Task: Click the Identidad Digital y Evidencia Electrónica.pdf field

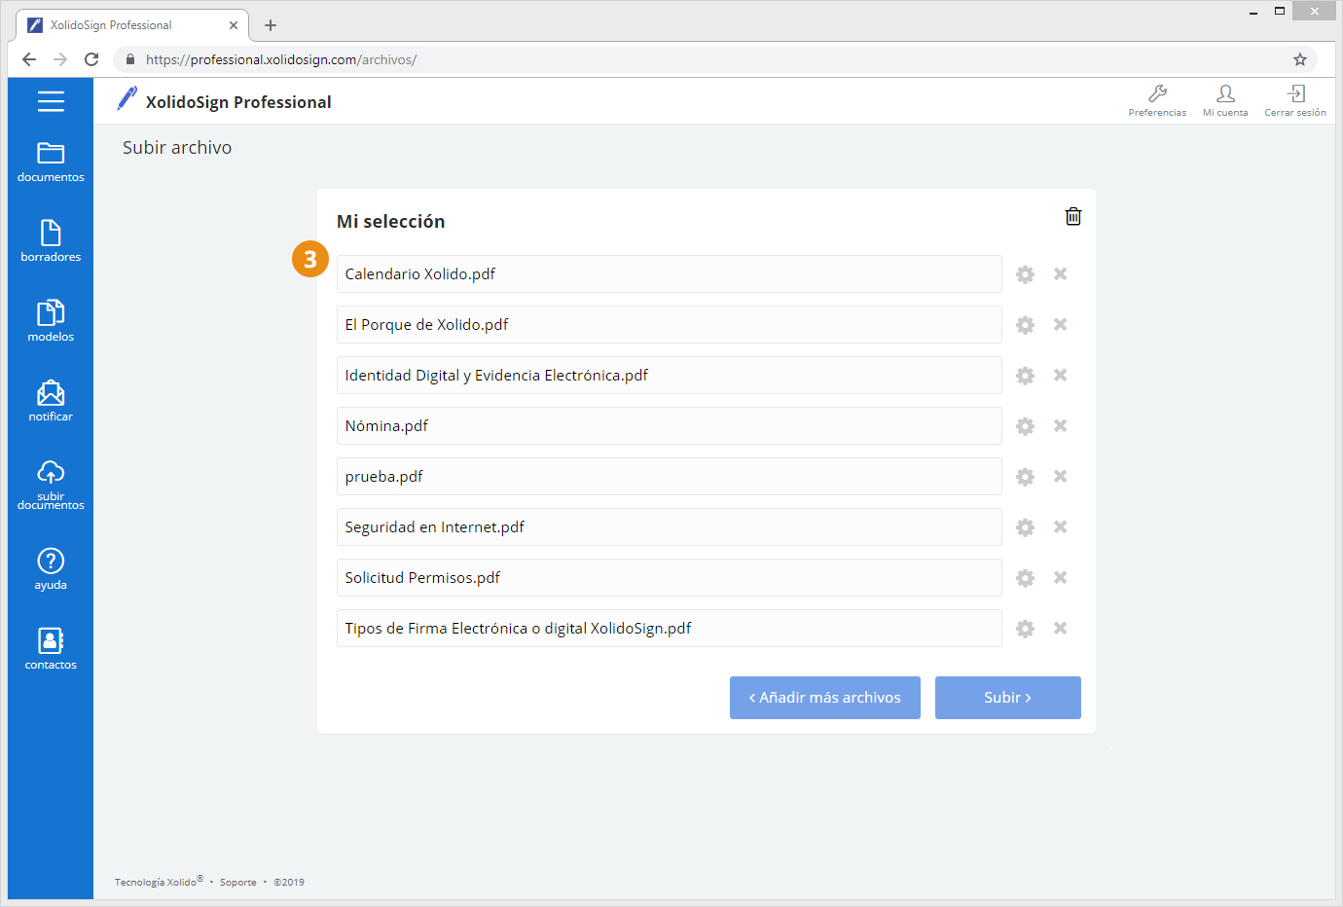Action: (670, 375)
